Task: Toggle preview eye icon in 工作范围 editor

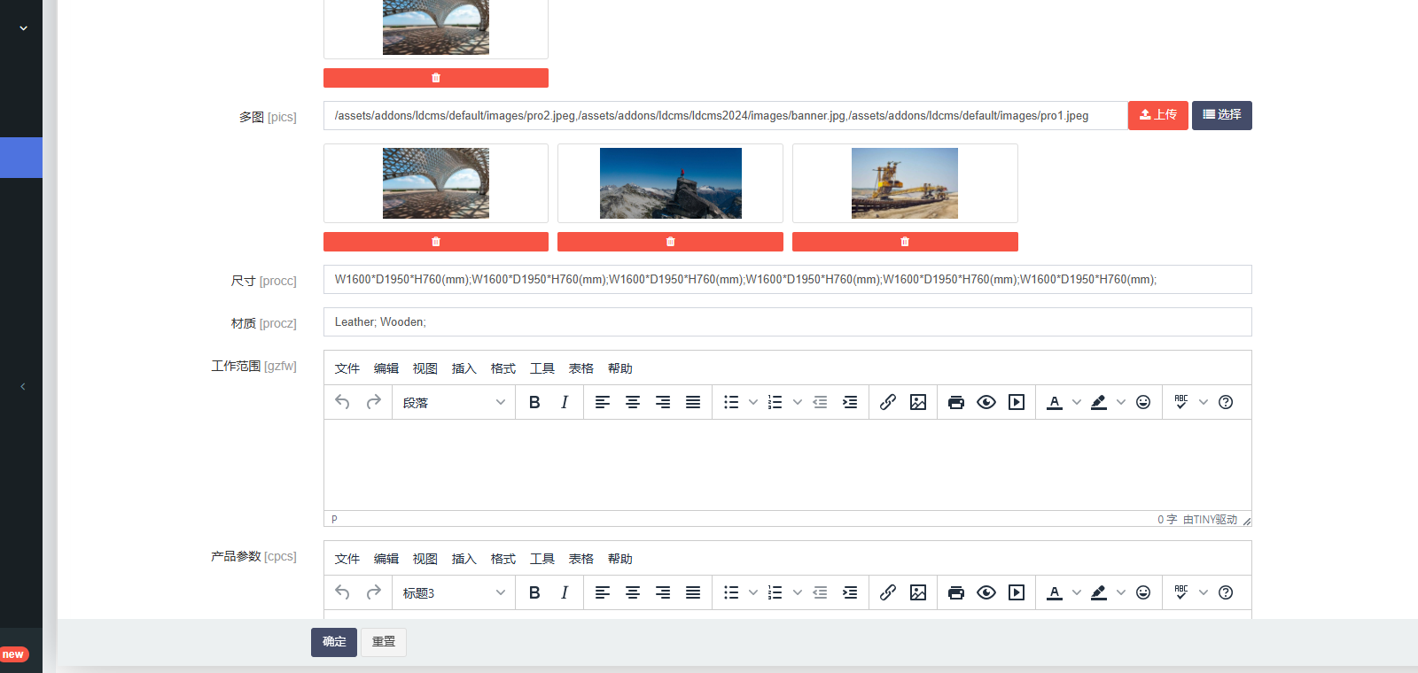Action: pos(986,402)
